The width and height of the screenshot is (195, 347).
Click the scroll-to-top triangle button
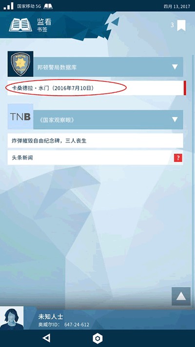[x=181, y=296]
